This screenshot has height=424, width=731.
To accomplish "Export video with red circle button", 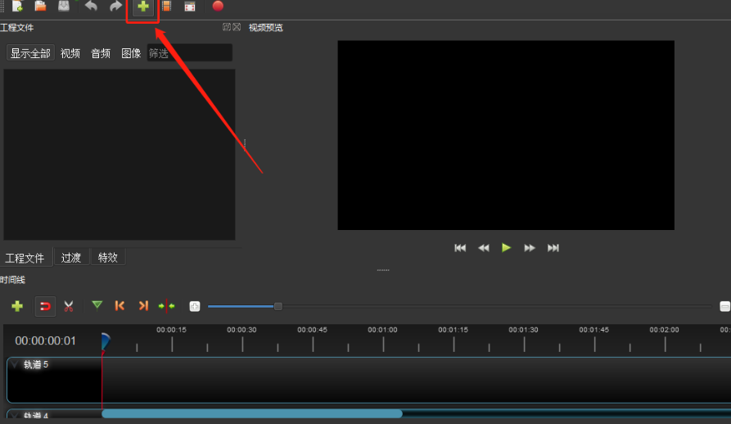I will 218,6.
